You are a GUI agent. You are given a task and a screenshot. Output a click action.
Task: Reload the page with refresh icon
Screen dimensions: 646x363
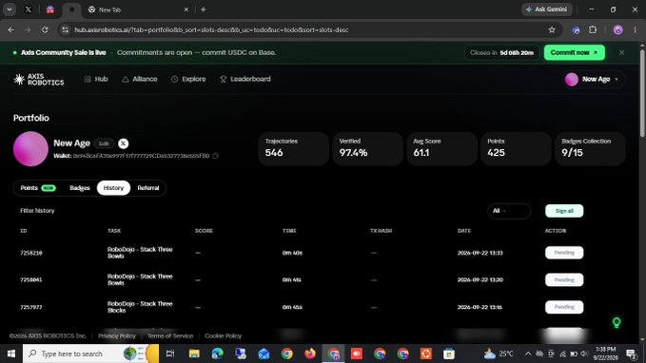[45, 30]
